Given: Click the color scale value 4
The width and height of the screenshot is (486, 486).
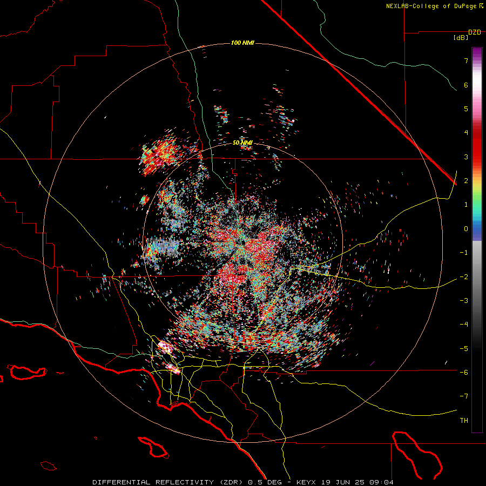Looking at the screenshot, I should (x=466, y=133).
